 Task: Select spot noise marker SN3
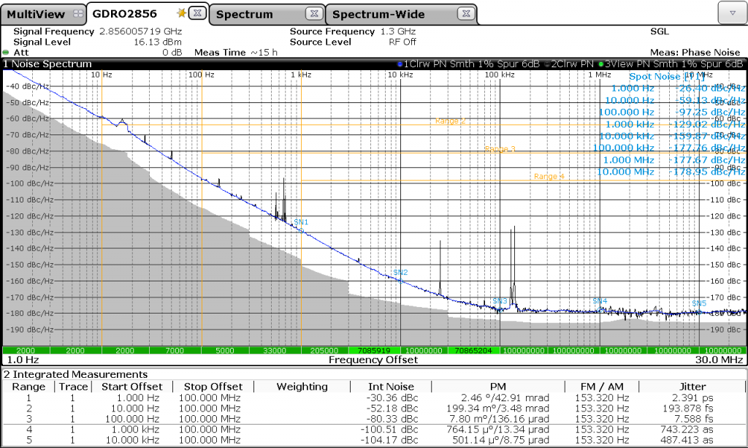(500, 301)
